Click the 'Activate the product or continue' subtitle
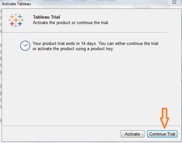 pos(71,23)
